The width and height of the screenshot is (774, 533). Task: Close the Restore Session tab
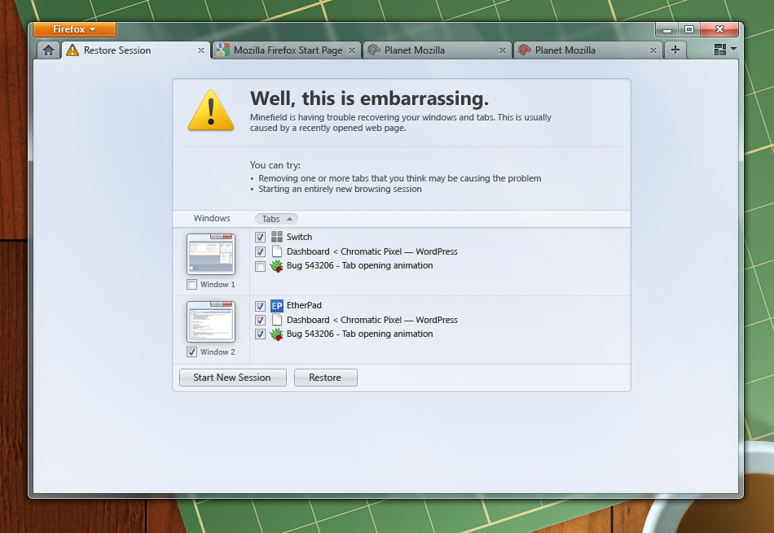coord(201,50)
